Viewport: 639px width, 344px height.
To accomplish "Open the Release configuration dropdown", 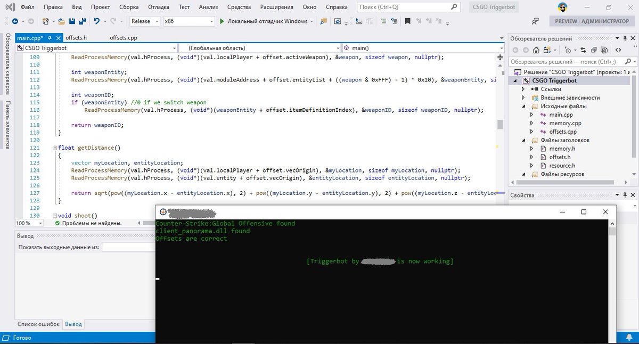I will [145, 21].
